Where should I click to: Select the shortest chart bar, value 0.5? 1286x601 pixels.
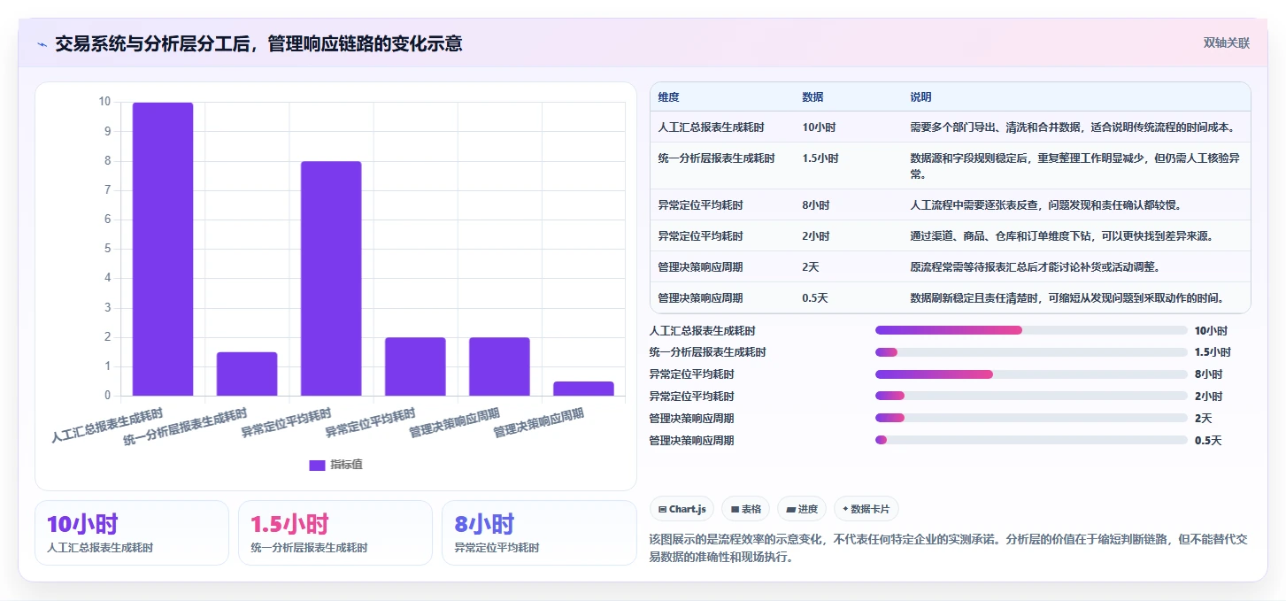(x=583, y=389)
